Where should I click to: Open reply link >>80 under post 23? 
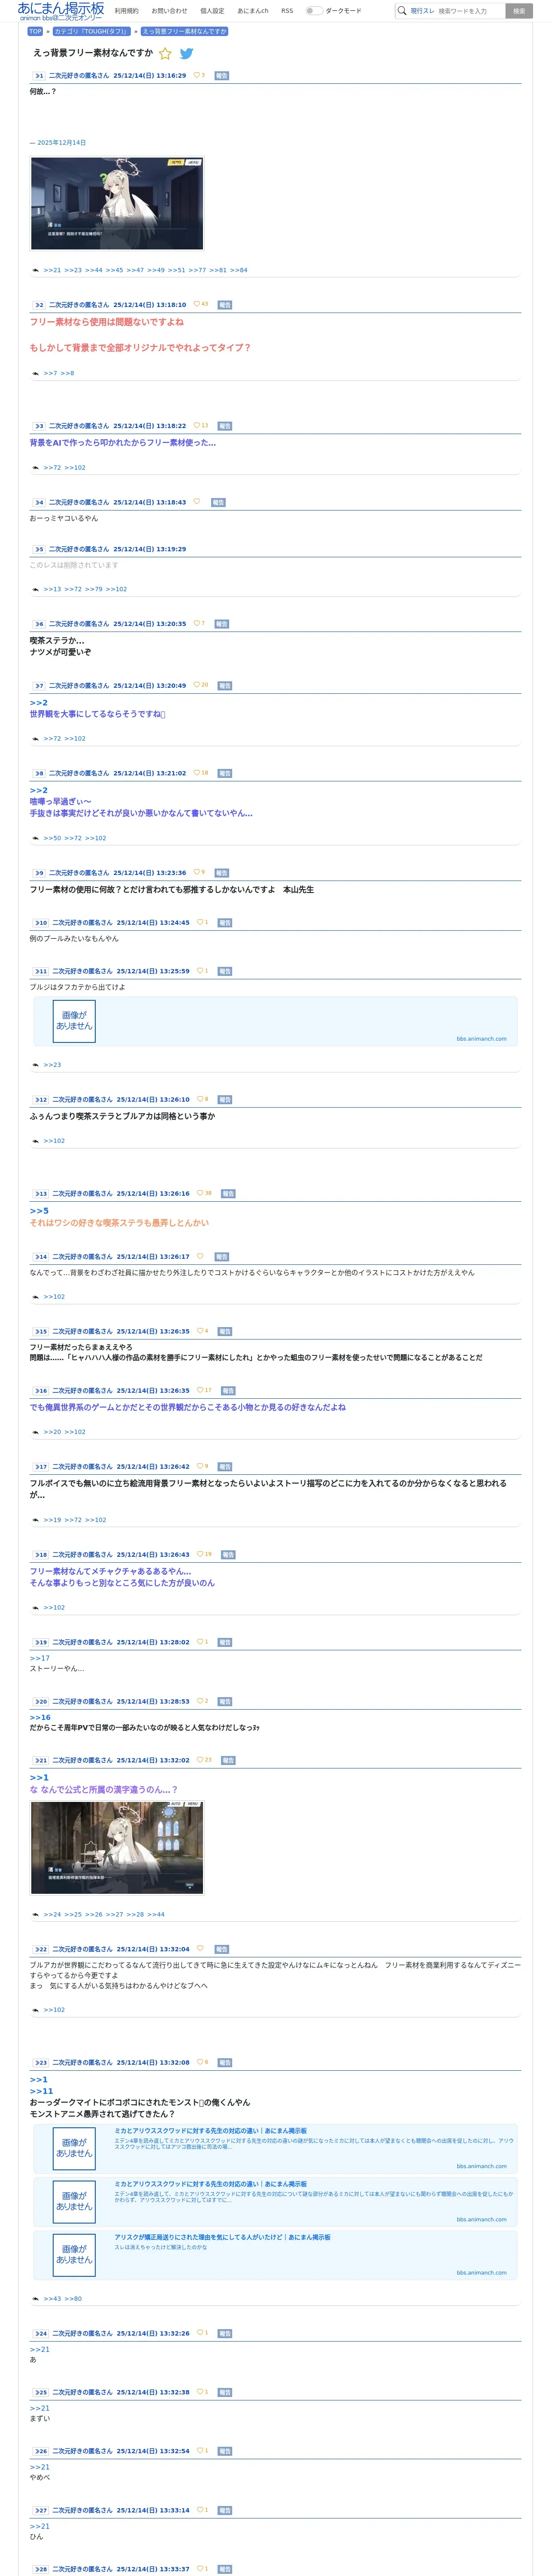pyautogui.click(x=73, y=2299)
